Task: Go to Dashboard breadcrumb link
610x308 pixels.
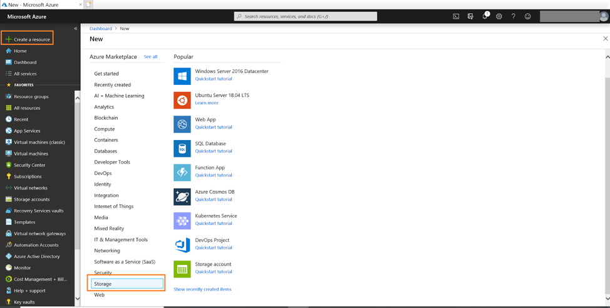Action: click(101, 29)
